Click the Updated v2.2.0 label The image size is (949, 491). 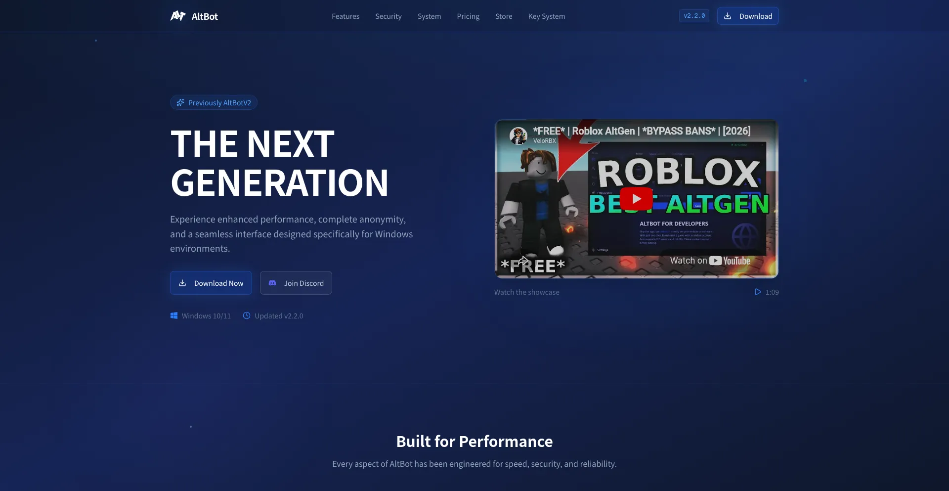279,316
